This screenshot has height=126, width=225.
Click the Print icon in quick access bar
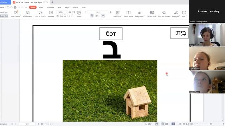[15, 7]
